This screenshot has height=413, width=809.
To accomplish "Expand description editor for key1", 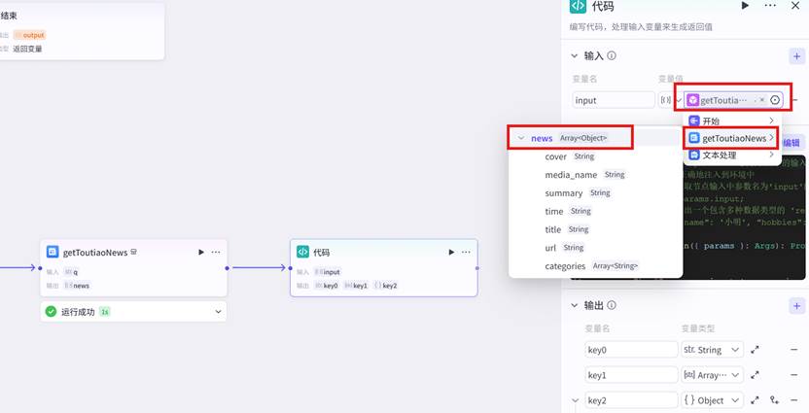I will (755, 375).
